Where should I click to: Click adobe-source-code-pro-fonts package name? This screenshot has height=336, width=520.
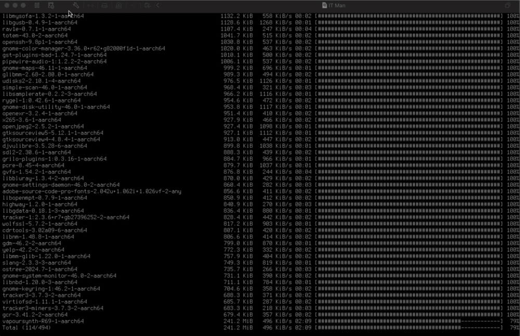click(x=92, y=191)
